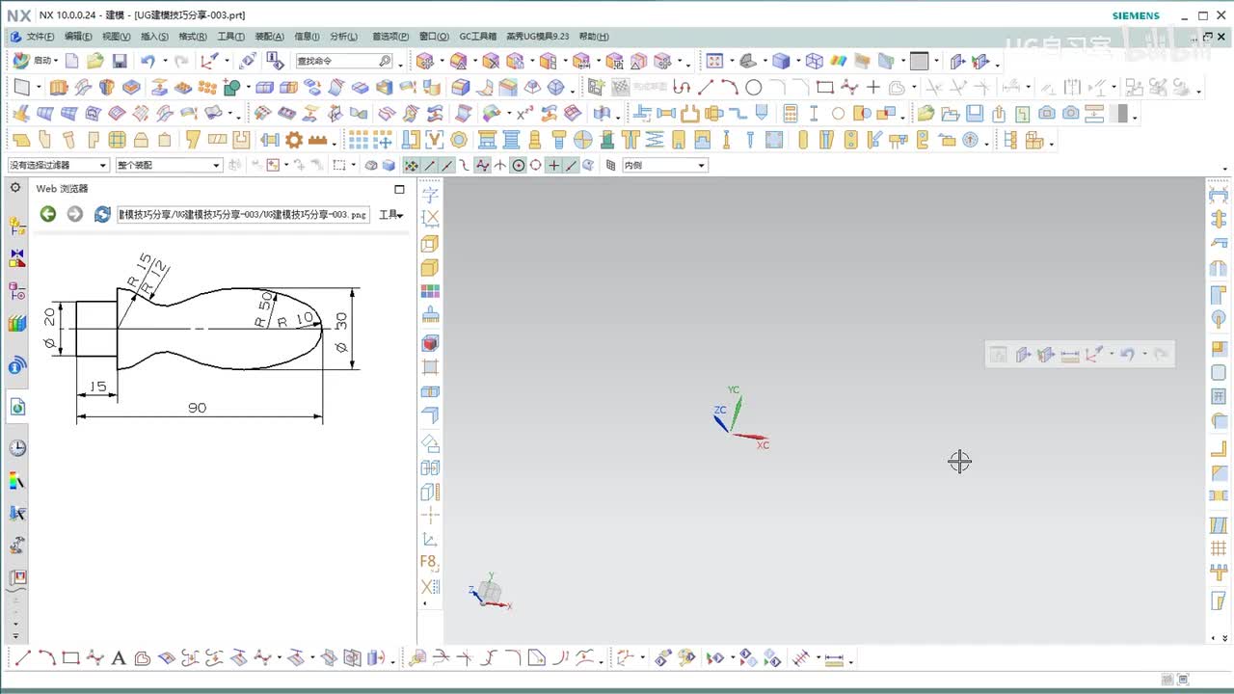Click the trimetric view triad cube
Viewport: 1234px width, 694px height.
(x=490, y=591)
